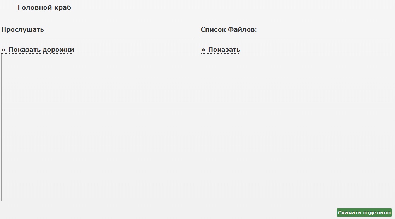Click the word "Головной" in the title
The height and width of the screenshot is (219, 395).
(35, 8)
